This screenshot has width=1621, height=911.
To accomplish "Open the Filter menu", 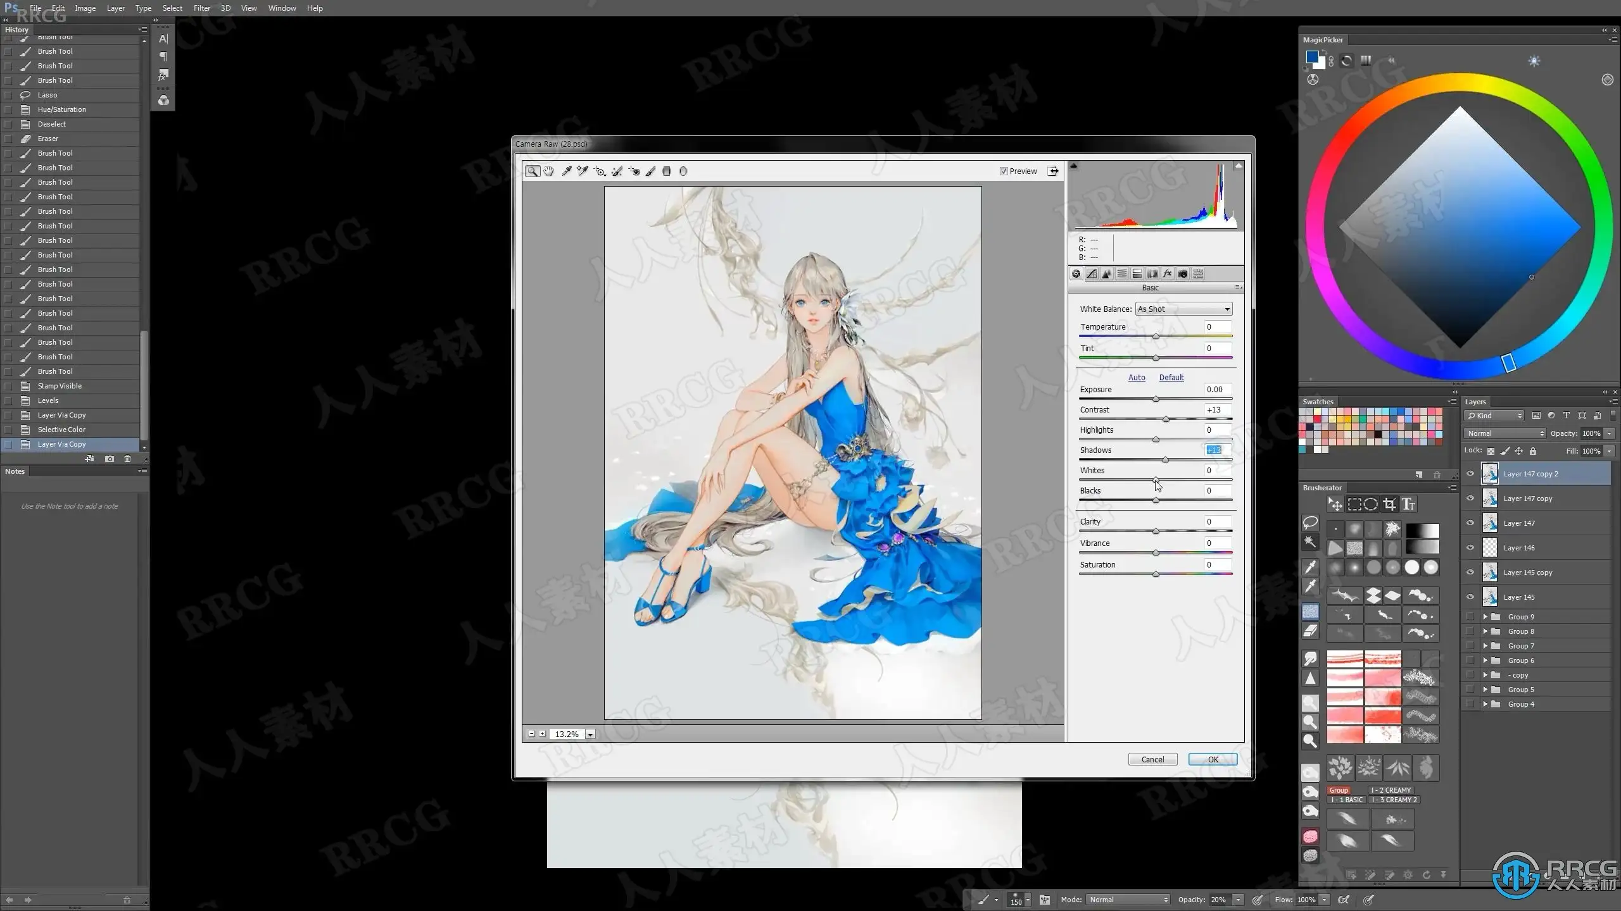I will pos(202,8).
